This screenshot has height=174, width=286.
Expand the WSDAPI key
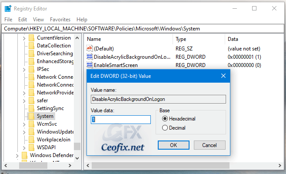point(24,148)
